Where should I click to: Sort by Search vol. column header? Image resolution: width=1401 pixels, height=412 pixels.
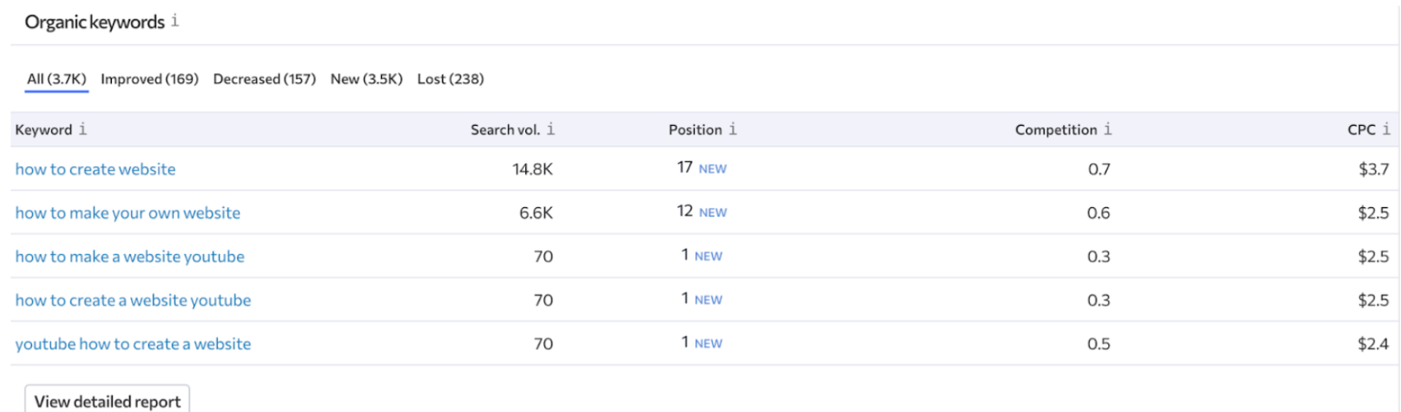pos(505,130)
